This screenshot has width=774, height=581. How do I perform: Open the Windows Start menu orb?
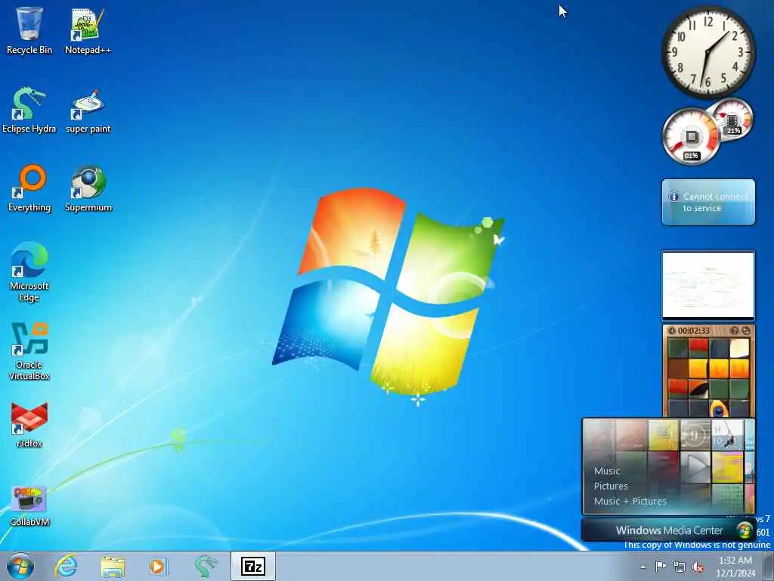click(x=20, y=566)
